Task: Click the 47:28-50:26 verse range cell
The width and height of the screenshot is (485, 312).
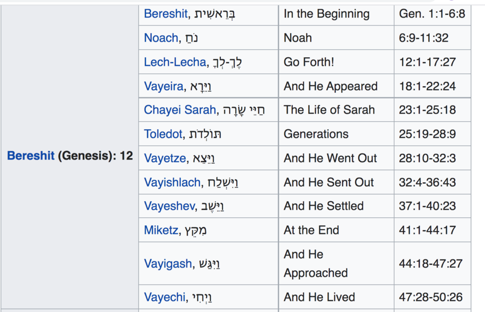Action: pyautogui.click(x=430, y=298)
